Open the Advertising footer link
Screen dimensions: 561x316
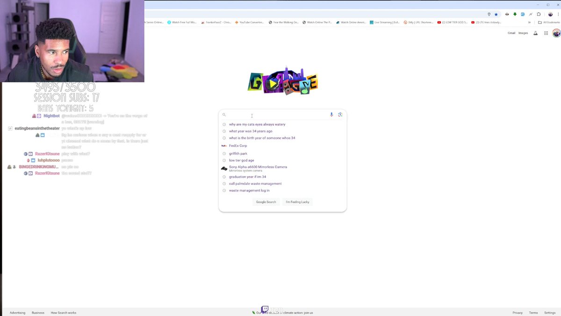click(18, 313)
